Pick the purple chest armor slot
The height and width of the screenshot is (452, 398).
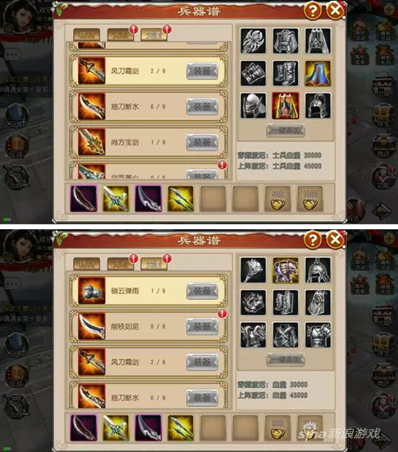point(286,270)
